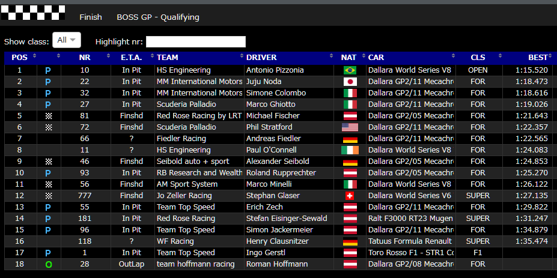Click pit icon for Marco Ghiotto
Screen dimensions: 557x278
point(48,104)
